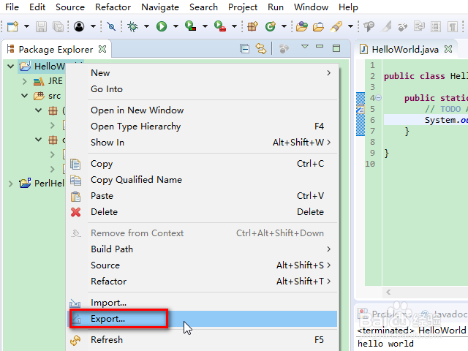Switch to the Problems tab

click(385, 314)
